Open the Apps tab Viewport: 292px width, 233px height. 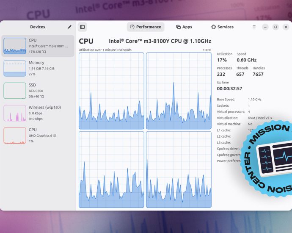coord(184,27)
